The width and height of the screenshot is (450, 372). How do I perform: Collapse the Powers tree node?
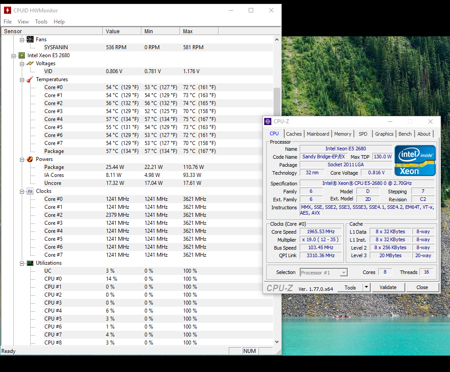point(22,160)
